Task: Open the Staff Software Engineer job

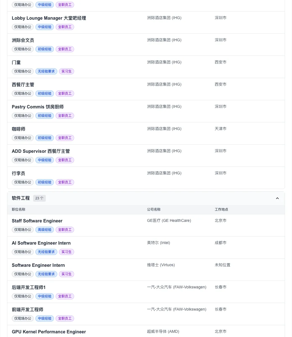Action: pyautogui.click(x=37, y=221)
